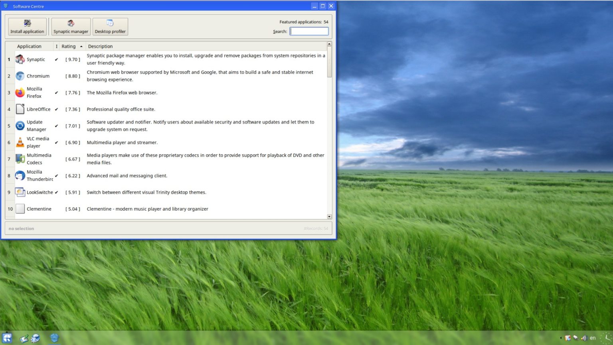Viewport: 613px width, 345px height.
Task: Select the Mozilla Thunderbird icon
Action: [20, 175]
